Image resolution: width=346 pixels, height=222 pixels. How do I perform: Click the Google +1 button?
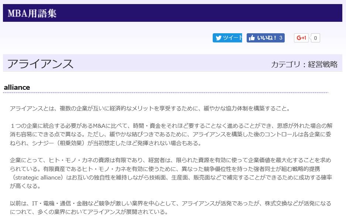(301, 38)
